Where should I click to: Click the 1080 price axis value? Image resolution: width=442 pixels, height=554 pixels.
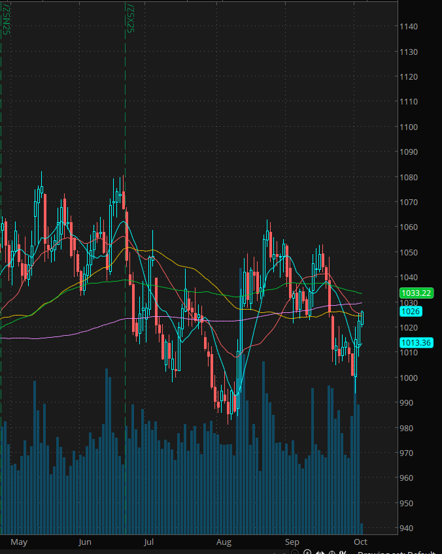(409, 177)
